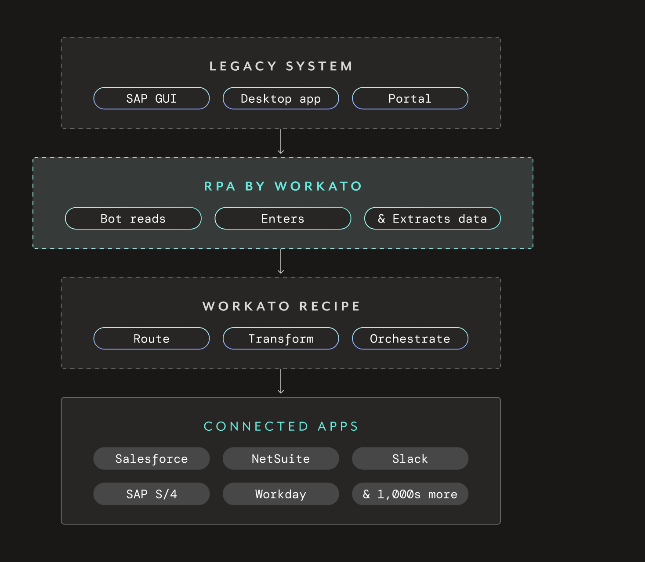The height and width of the screenshot is (562, 645).
Task: Click the Route pill
Action: (x=152, y=339)
